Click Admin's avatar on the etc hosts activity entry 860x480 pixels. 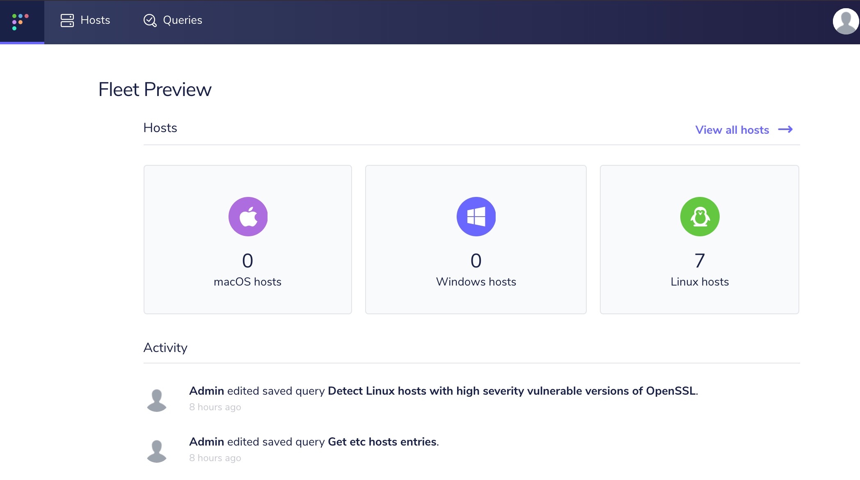coord(157,448)
